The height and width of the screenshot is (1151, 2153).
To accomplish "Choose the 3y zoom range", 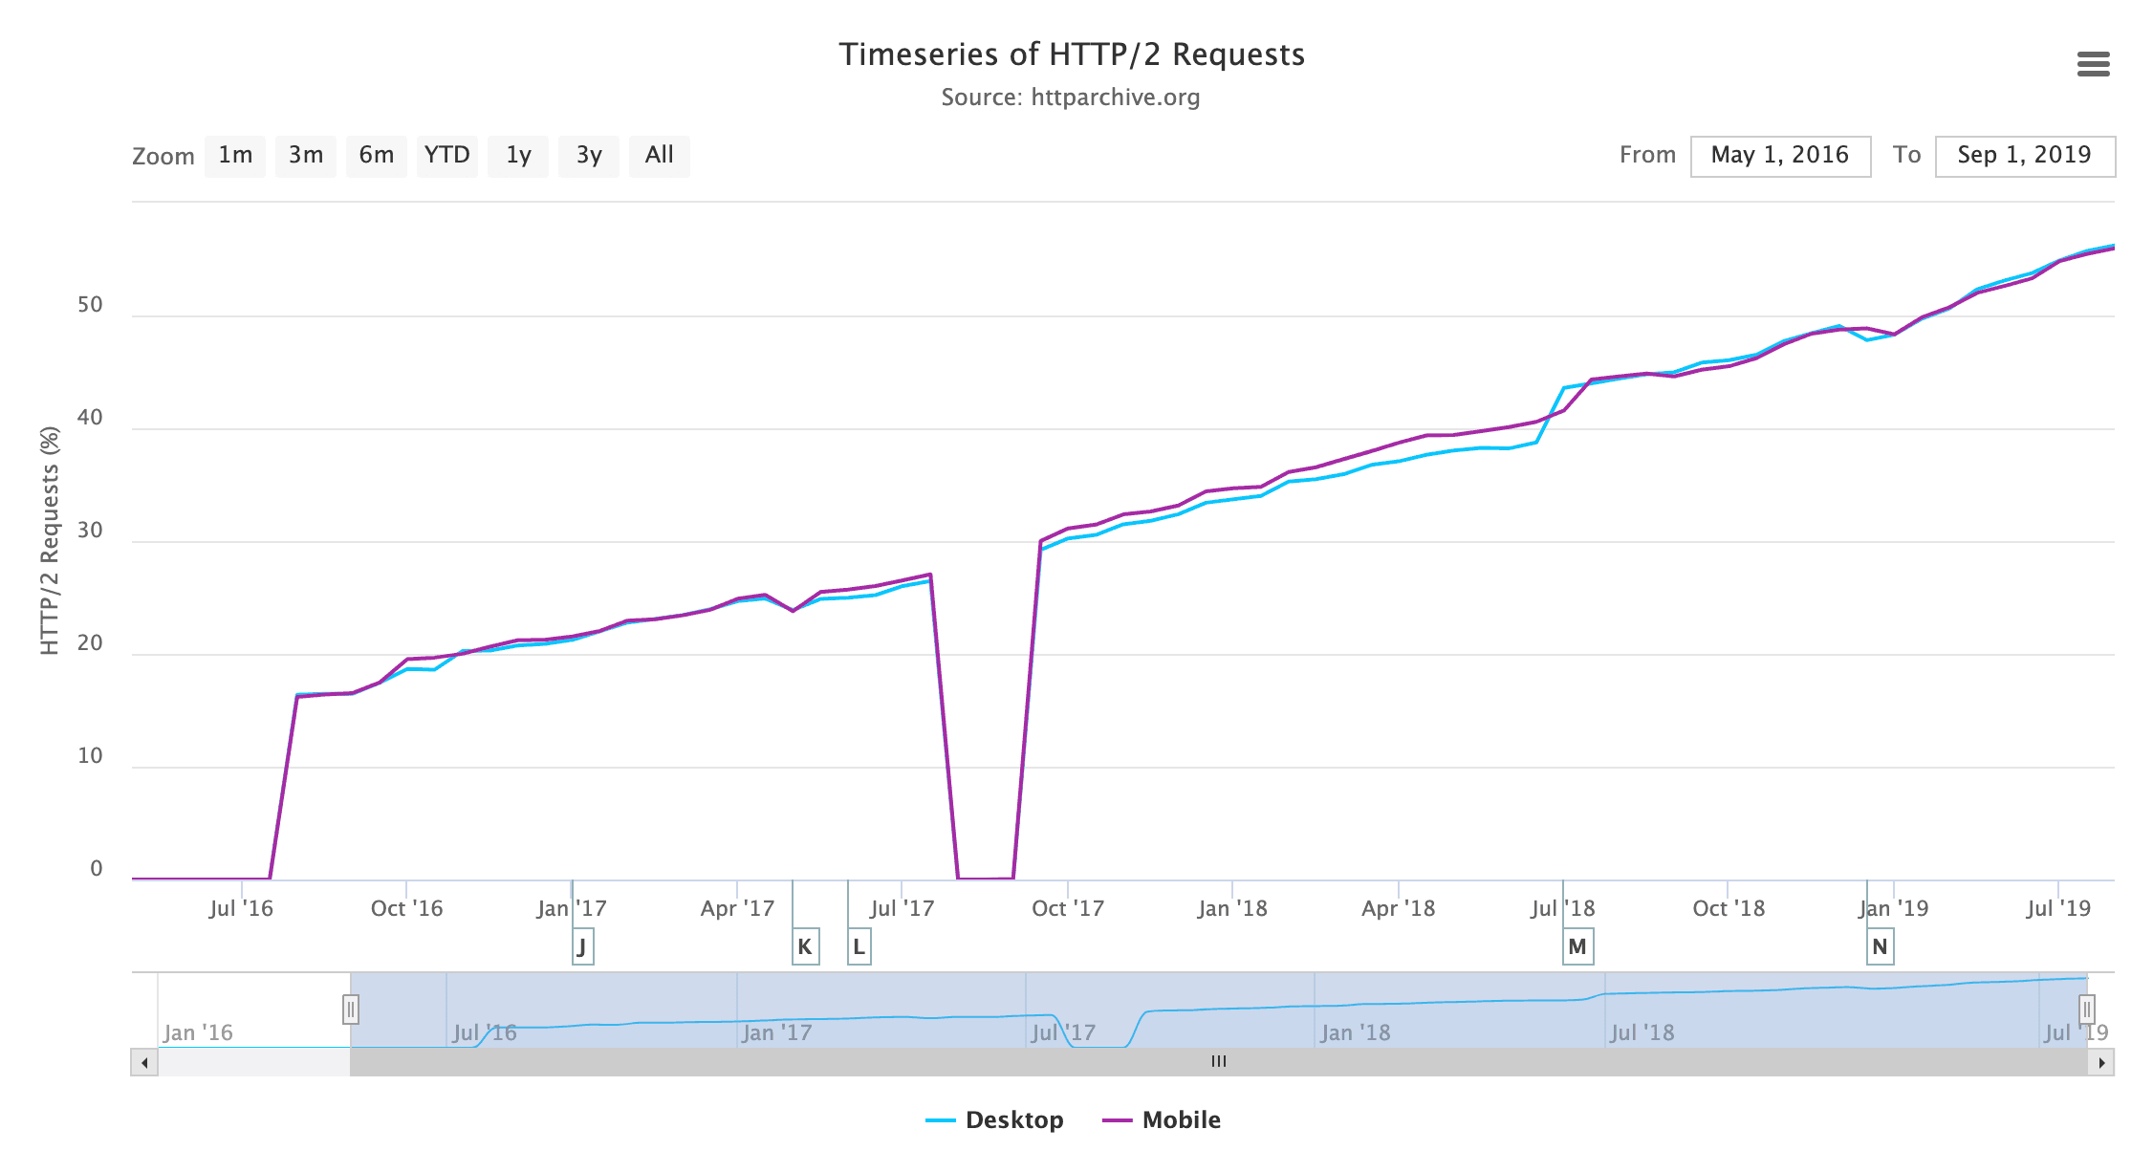I will coord(589,155).
